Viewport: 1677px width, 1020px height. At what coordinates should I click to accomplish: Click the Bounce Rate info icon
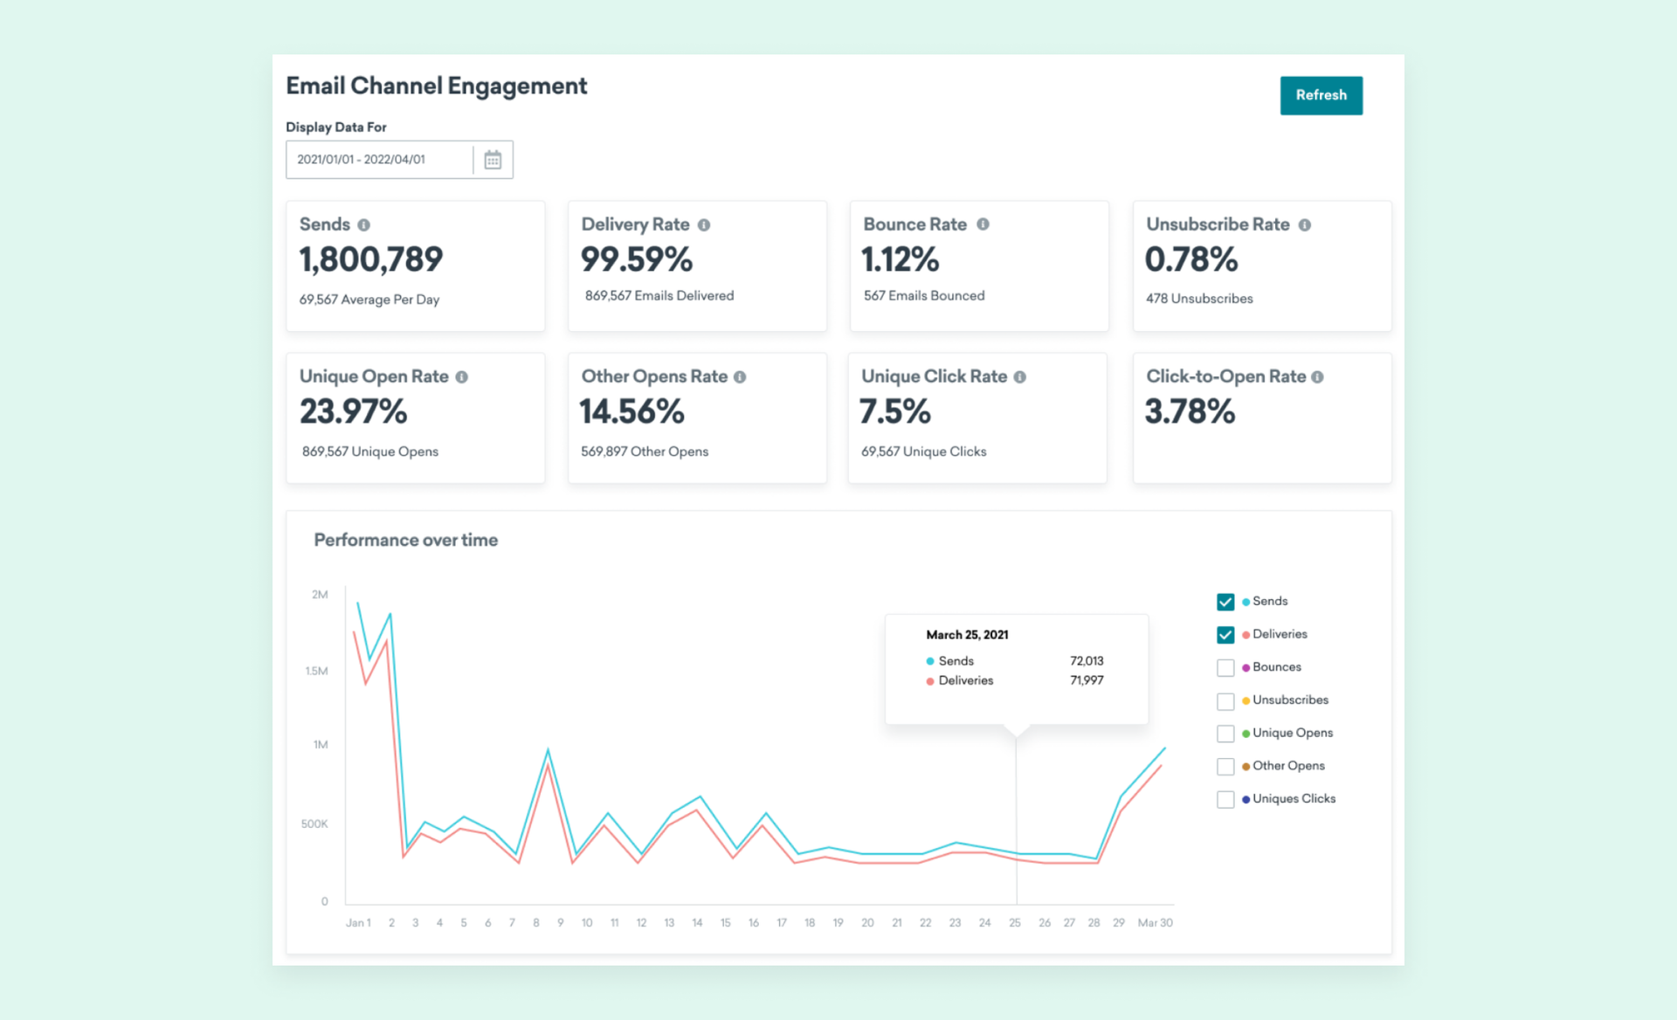983,224
